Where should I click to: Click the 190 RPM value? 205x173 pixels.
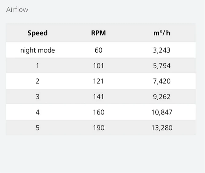99,128
